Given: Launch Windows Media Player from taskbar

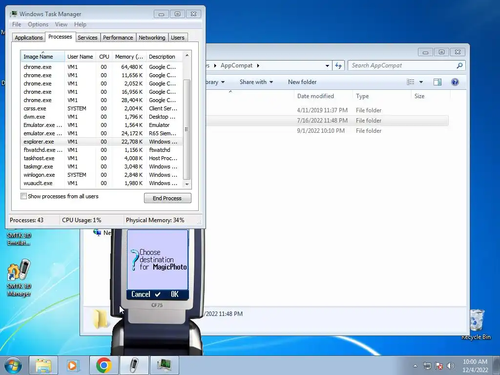Looking at the screenshot, I should pos(73,365).
